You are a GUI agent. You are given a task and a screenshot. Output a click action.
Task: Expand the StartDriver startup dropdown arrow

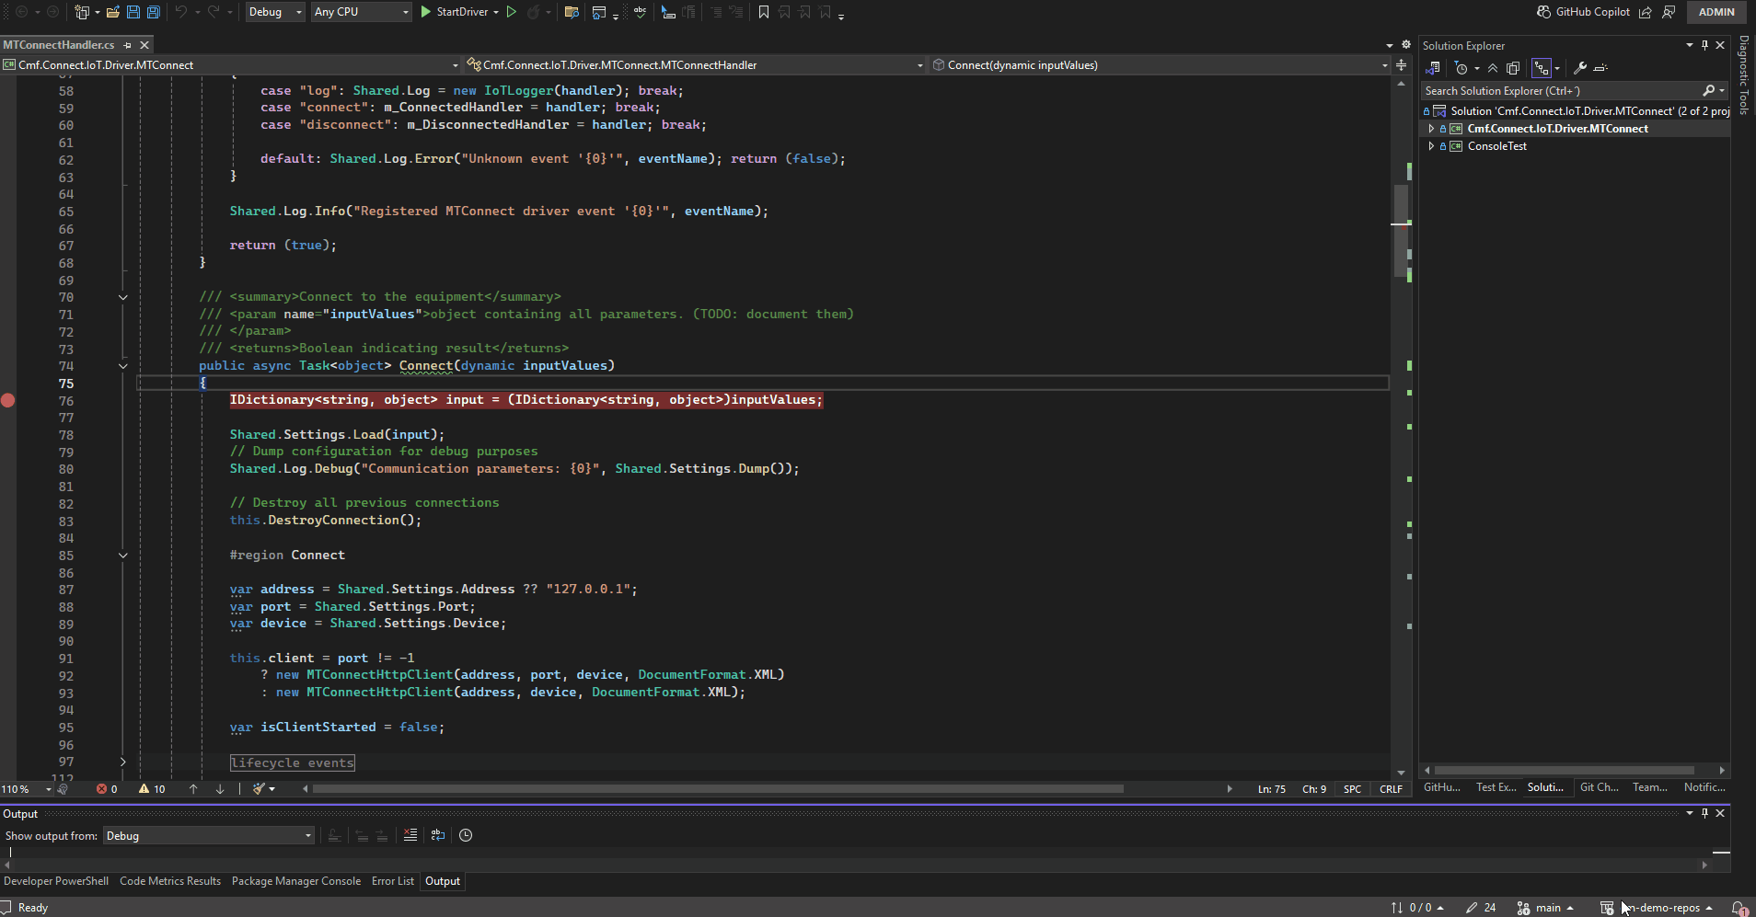click(x=496, y=12)
